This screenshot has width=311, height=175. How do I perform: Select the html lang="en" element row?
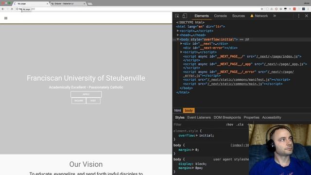coord(201,27)
